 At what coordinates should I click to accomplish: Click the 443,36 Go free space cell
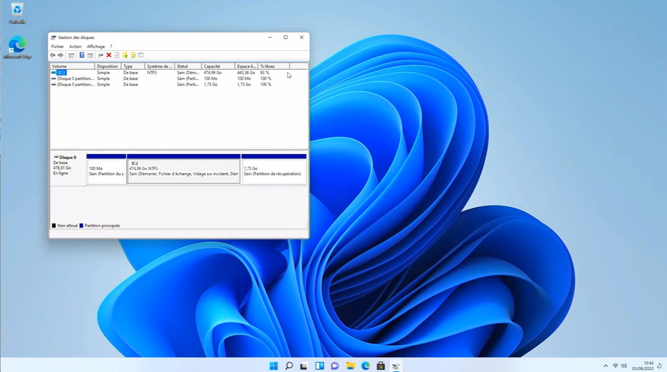[x=246, y=72]
